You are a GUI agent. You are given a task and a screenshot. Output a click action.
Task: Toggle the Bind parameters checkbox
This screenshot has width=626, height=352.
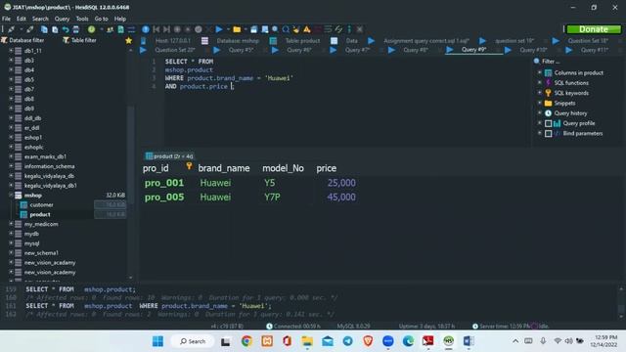pyautogui.click(x=548, y=133)
